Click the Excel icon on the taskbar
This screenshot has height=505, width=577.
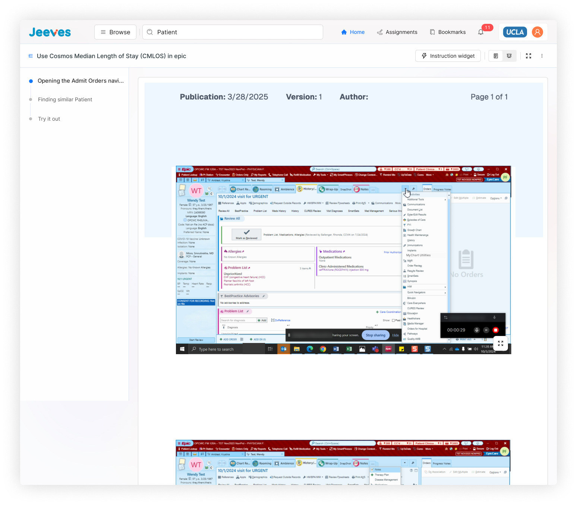(349, 349)
